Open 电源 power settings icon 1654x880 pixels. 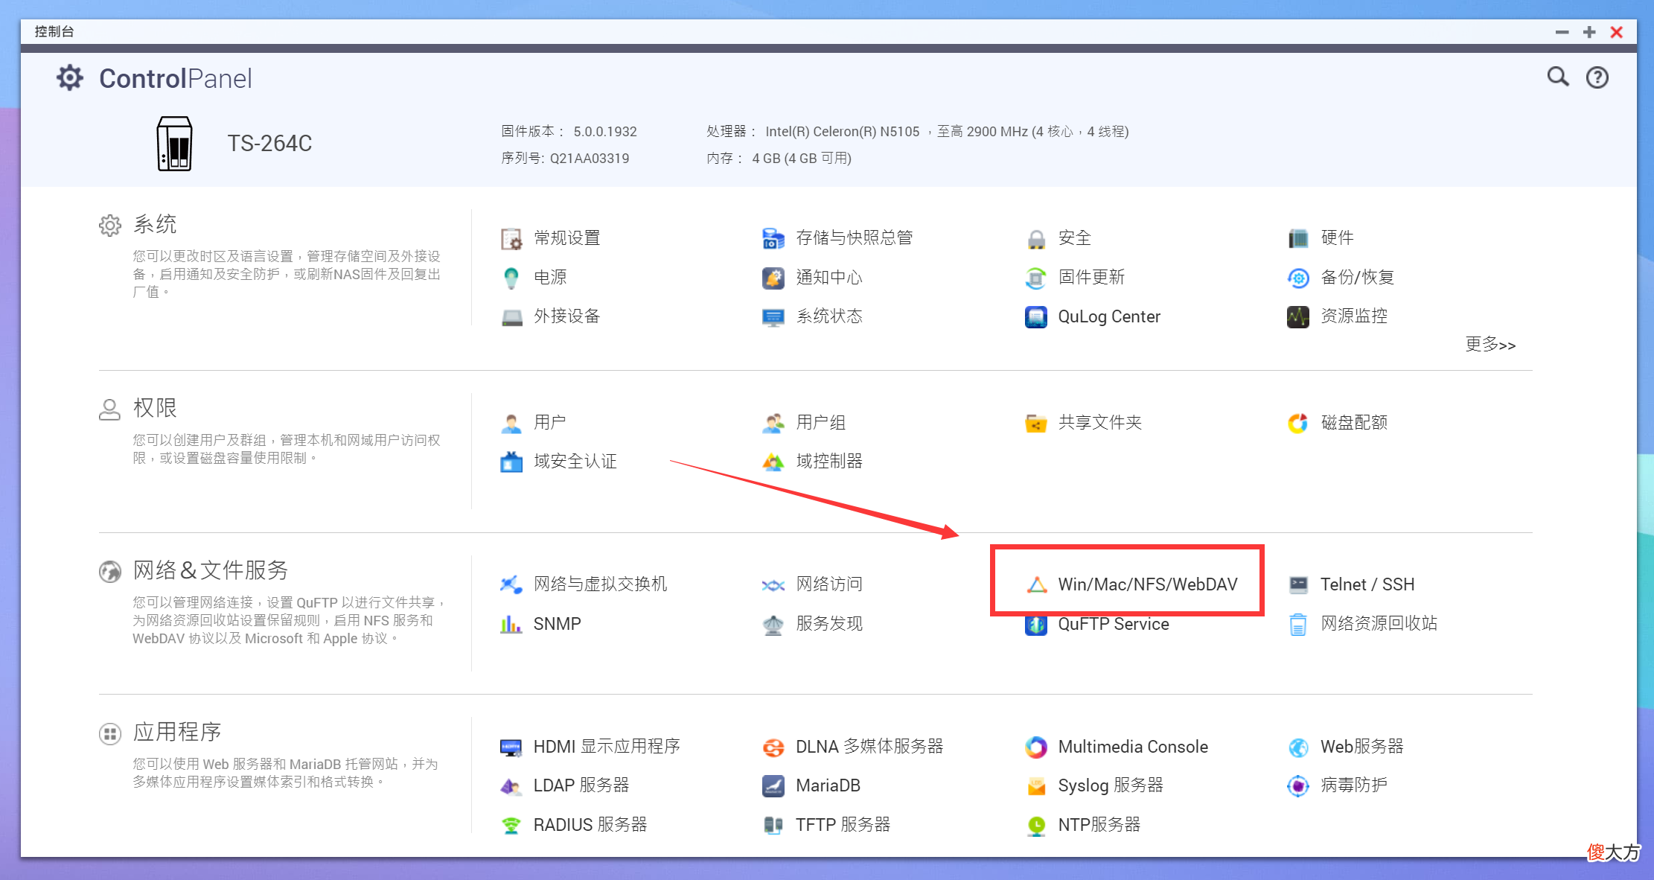pos(511,278)
